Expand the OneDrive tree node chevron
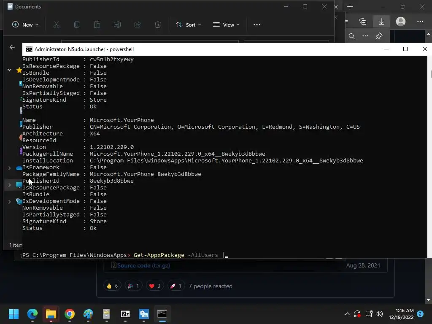Image resolution: width=432 pixels, height=324 pixels. click(9, 168)
